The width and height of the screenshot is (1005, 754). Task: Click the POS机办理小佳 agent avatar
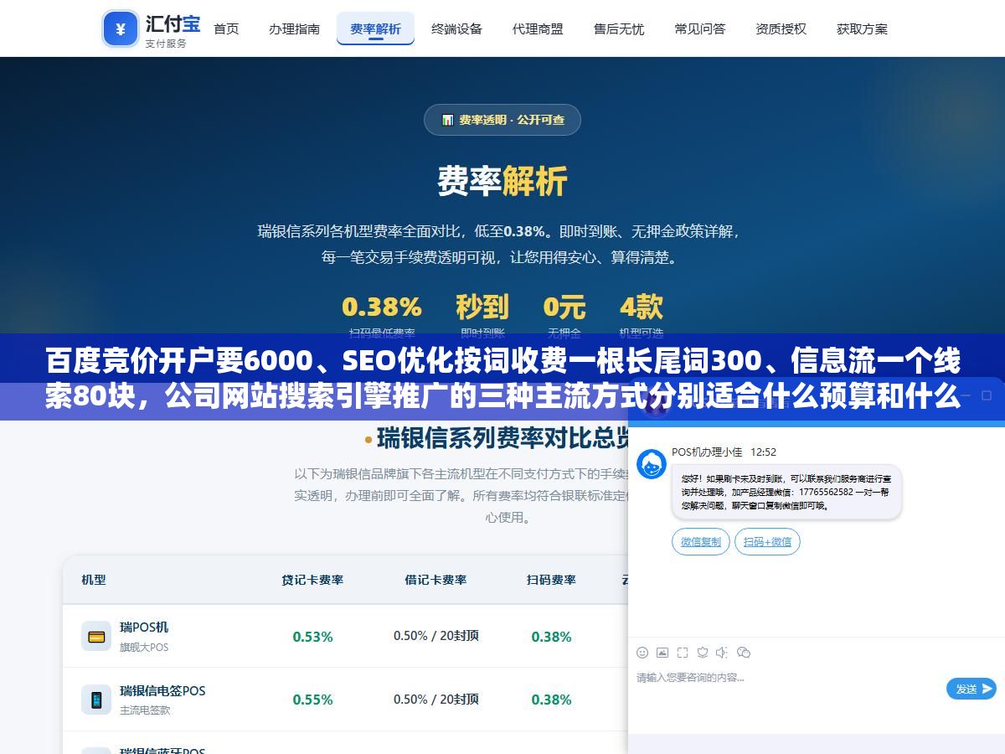[652, 463]
